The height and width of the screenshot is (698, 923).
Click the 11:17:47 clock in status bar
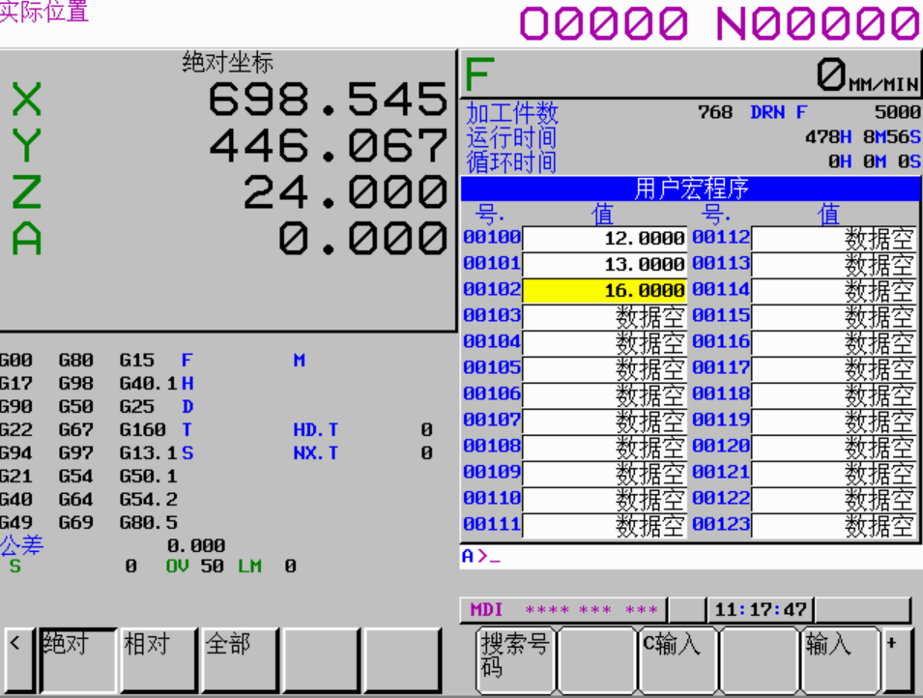pos(760,610)
